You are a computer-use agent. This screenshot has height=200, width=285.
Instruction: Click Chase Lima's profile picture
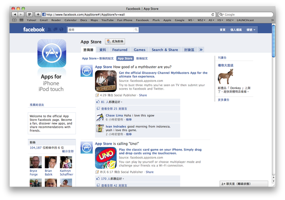pos(100,117)
